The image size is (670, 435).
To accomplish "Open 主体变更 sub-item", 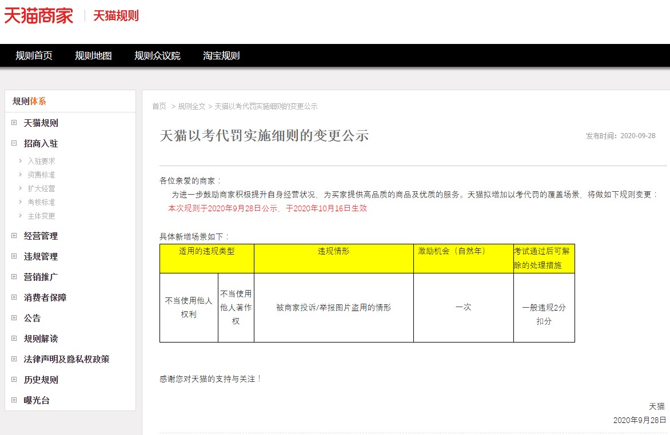I will pos(42,216).
